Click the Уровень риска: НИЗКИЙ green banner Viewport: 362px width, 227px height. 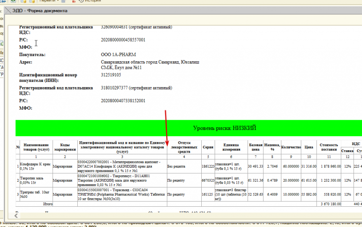coord(189,128)
